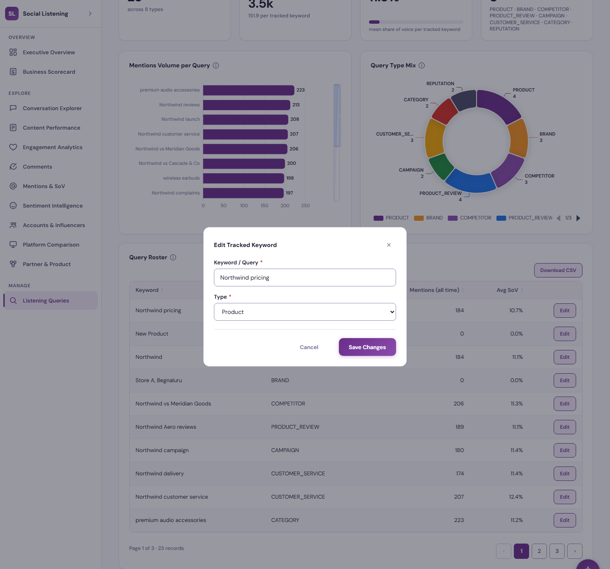The width and height of the screenshot is (610, 569).
Task: Click the Sentiment Intelligence smiley icon
Action: [13, 205]
